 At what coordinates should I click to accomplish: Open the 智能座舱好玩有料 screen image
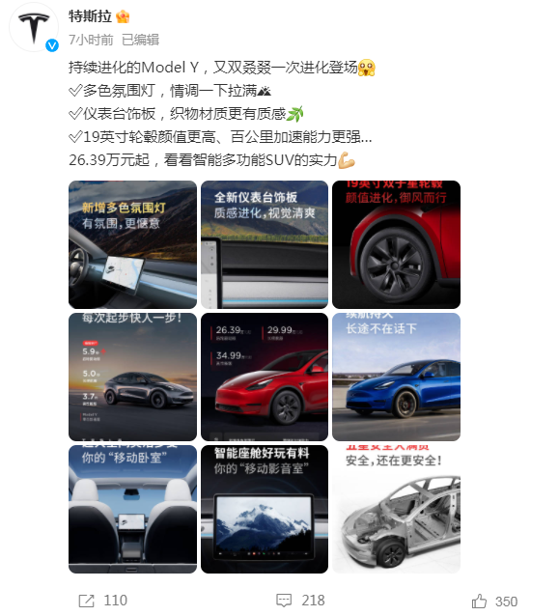(x=265, y=509)
